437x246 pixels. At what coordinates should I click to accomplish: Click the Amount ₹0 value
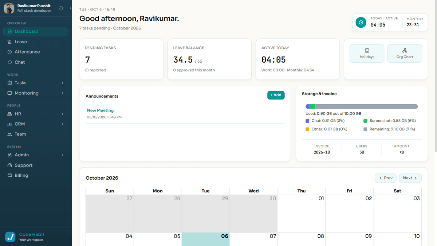click(402, 152)
